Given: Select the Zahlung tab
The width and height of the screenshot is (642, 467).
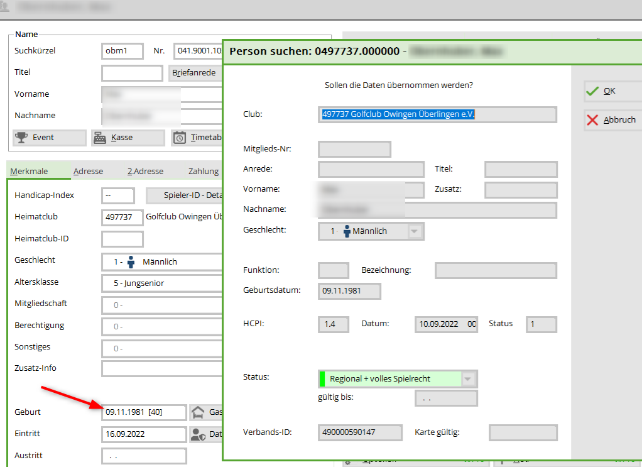Looking at the screenshot, I should (204, 171).
